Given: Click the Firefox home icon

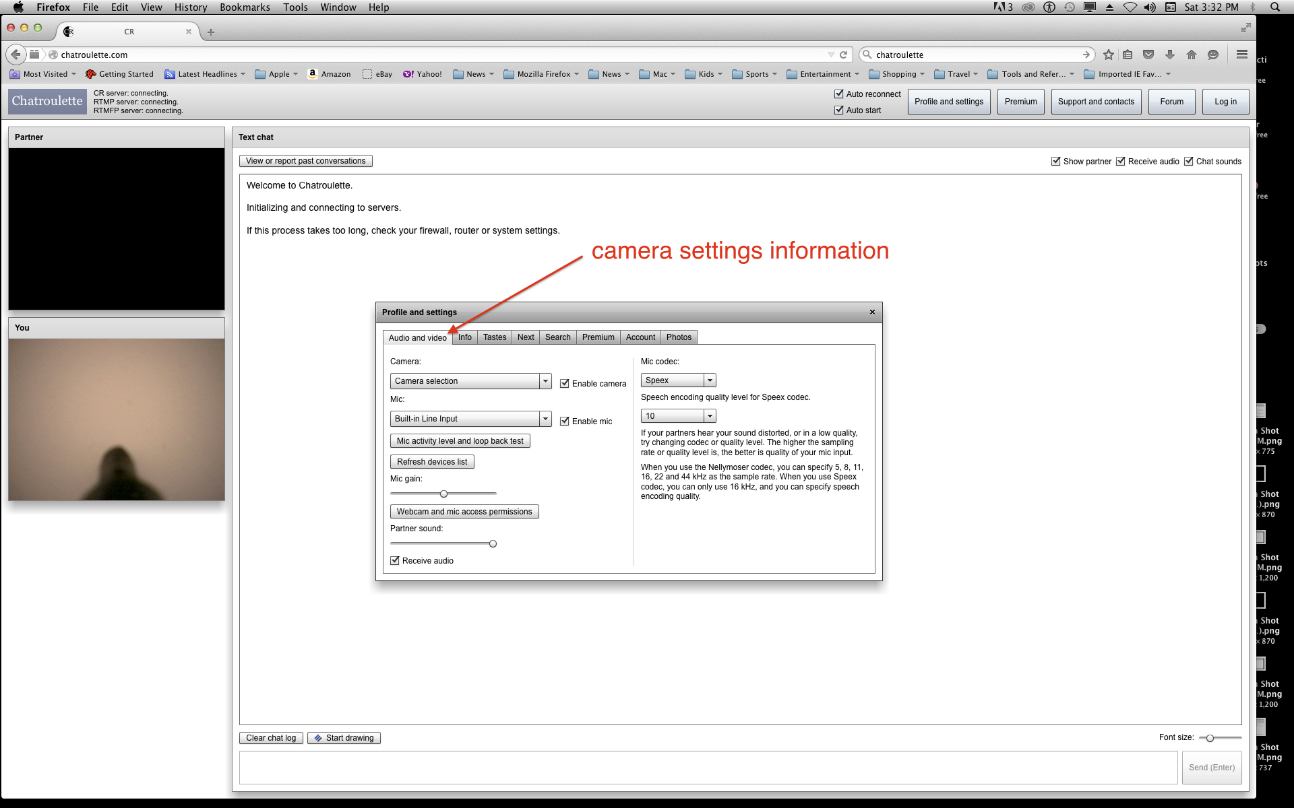Looking at the screenshot, I should pyautogui.click(x=1192, y=55).
